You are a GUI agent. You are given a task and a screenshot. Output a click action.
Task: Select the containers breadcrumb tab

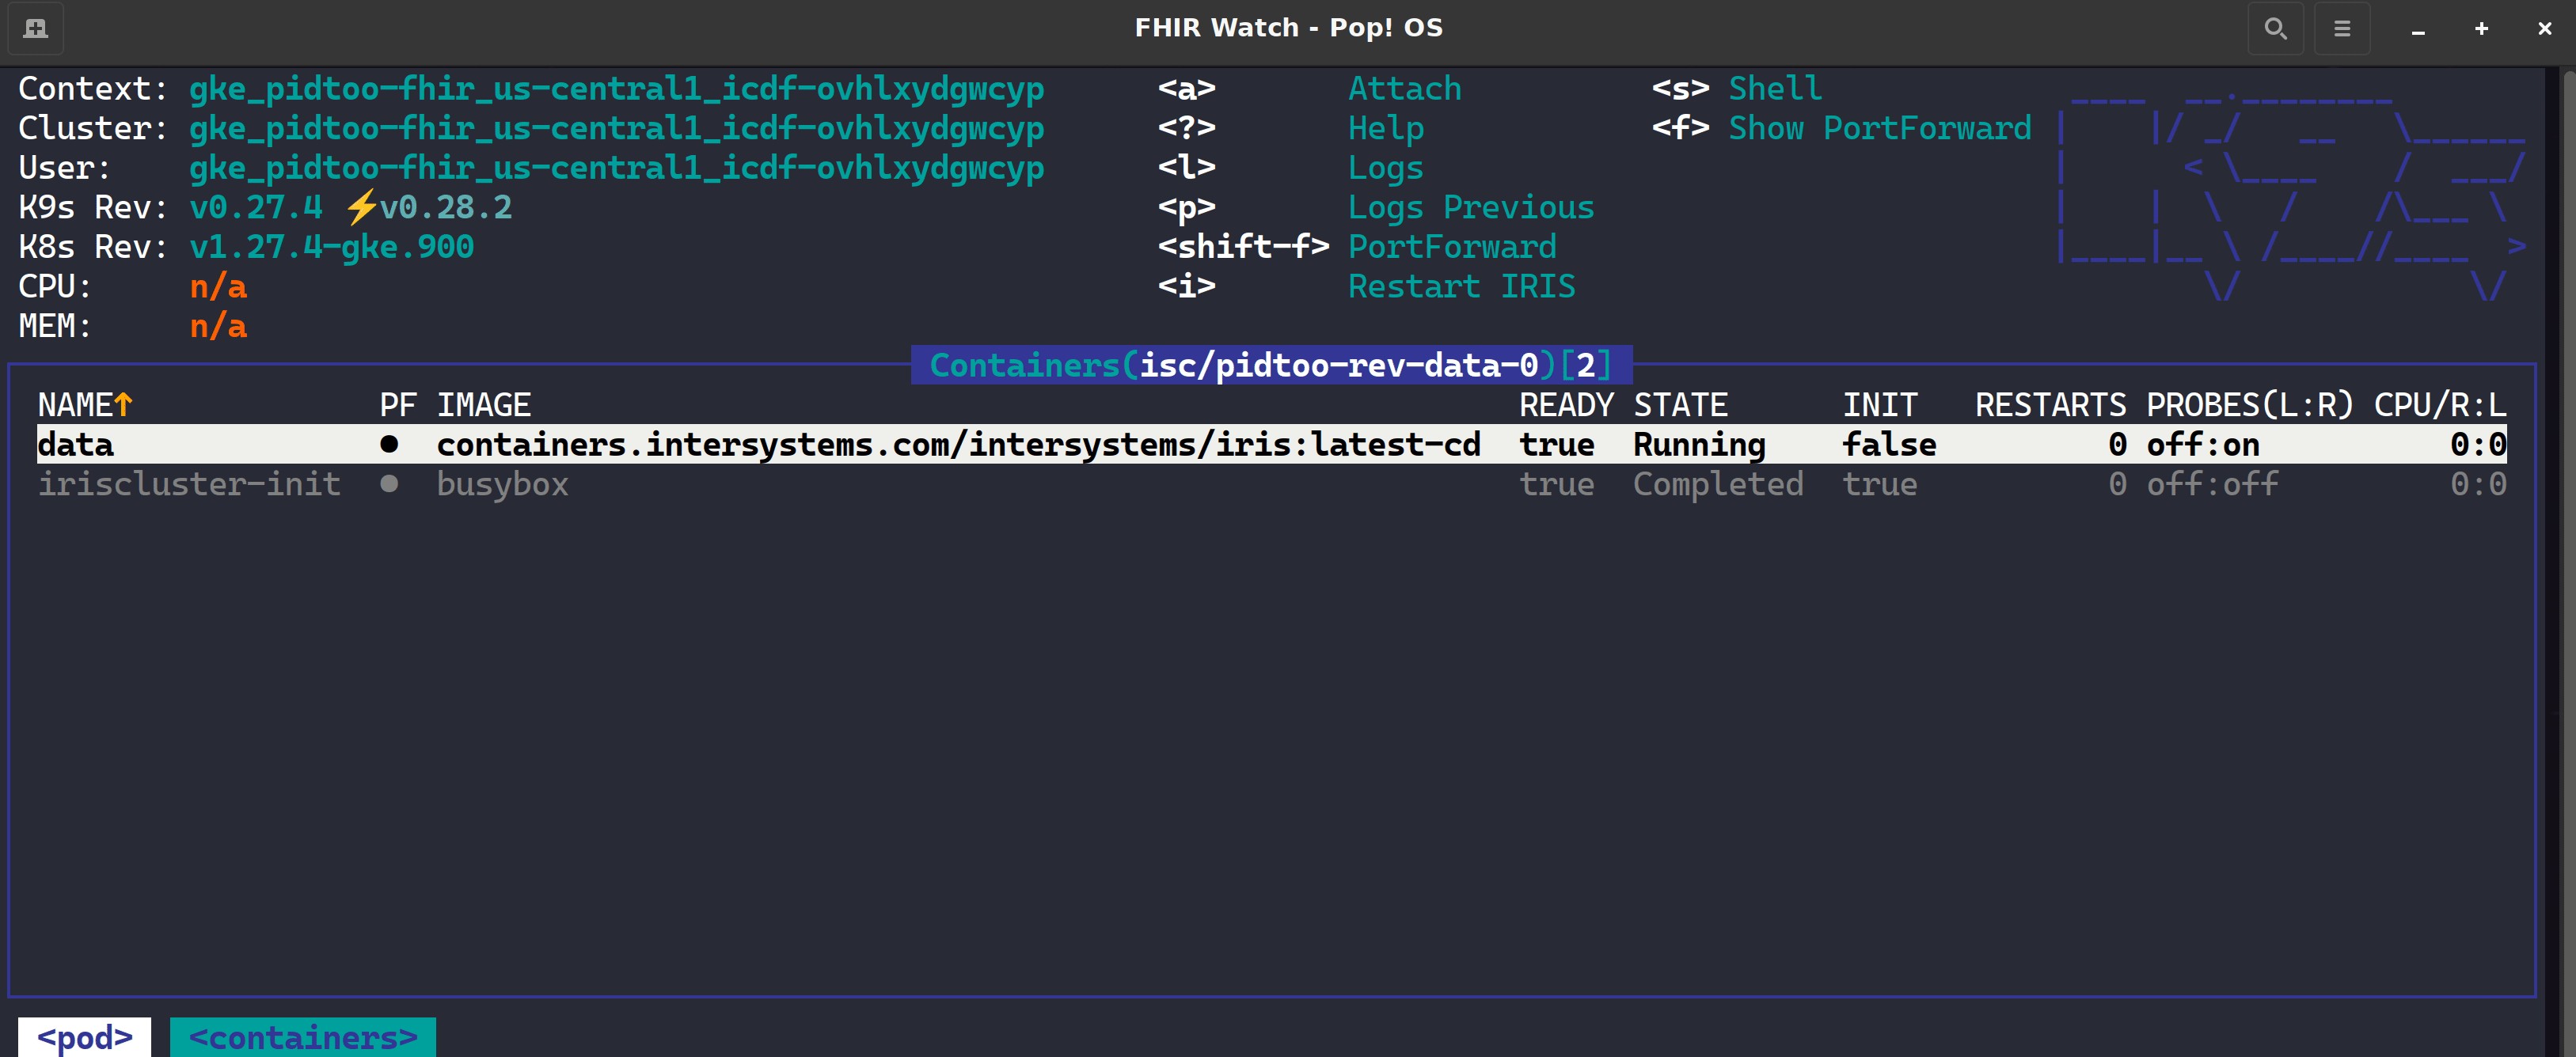click(303, 1037)
